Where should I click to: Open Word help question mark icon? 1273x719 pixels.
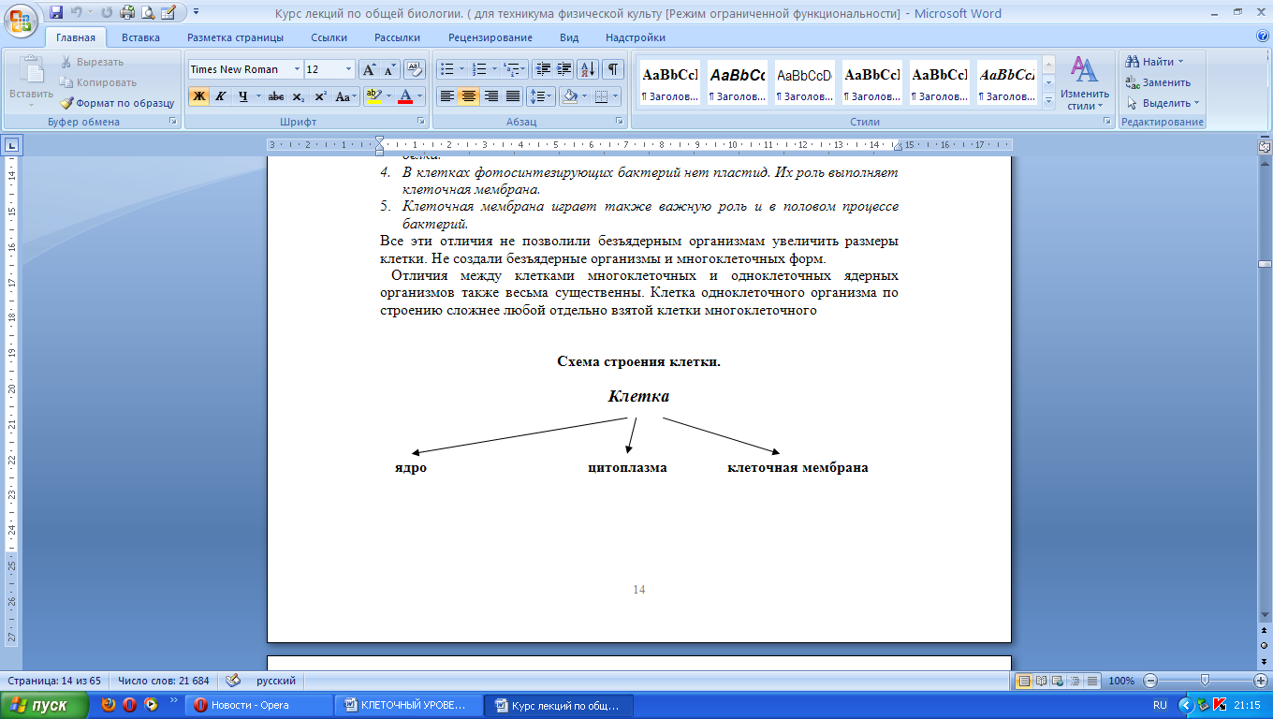pyautogui.click(x=1263, y=37)
